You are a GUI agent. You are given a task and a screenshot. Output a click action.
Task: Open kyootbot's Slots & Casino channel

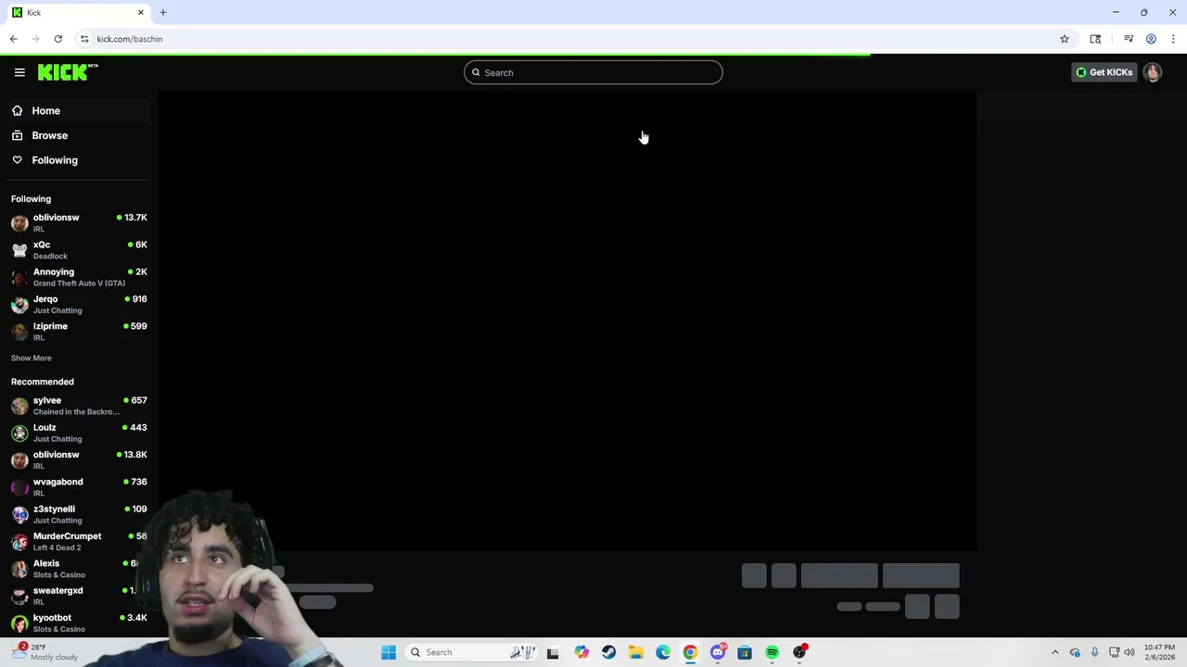(x=79, y=623)
